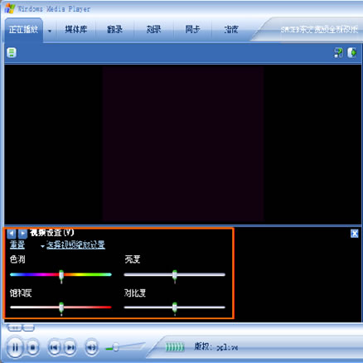Skip to the next track
Screen dimensions: 363x363
click(x=70, y=347)
